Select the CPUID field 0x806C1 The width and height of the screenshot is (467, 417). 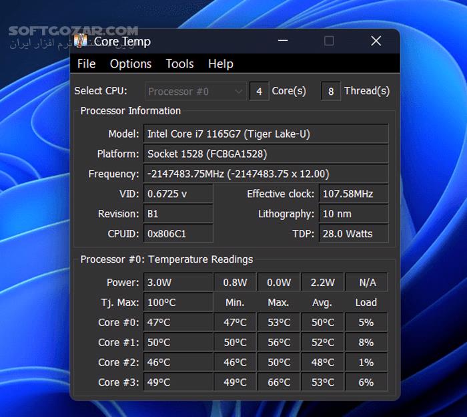178,234
